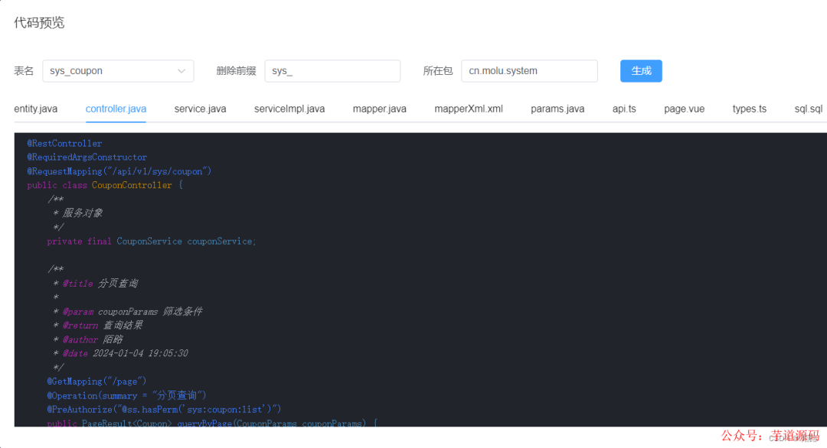The width and height of the screenshot is (827, 448).
Task: Switch to the entity.java tab
Action: pyautogui.click(x=36, y=109)
